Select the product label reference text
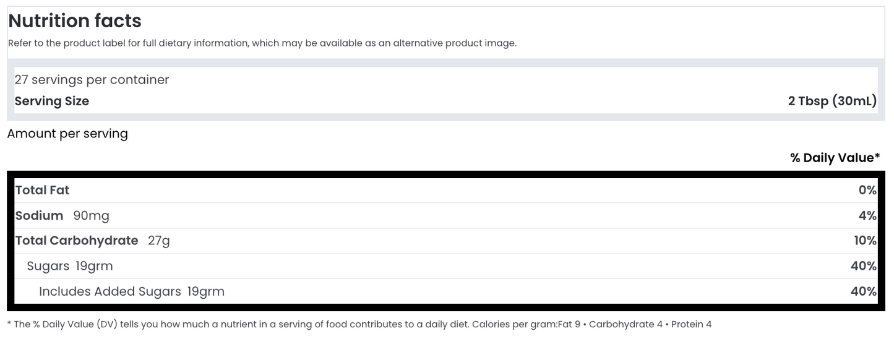The height and width of the screenshot is (339, 894). coord(262,43)
